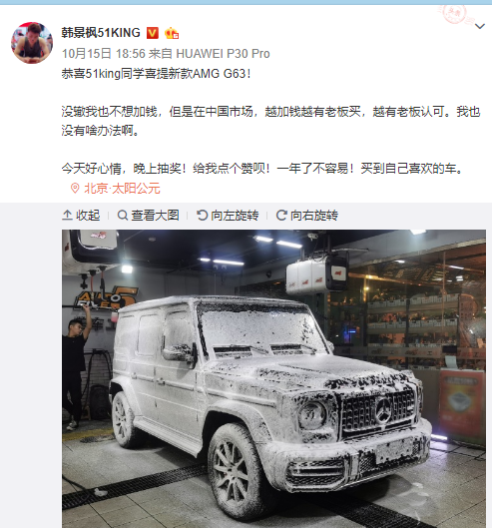492x528 pixels.
Task: Click the foam-covered G63 photo
Action: [x=273, y=379]
